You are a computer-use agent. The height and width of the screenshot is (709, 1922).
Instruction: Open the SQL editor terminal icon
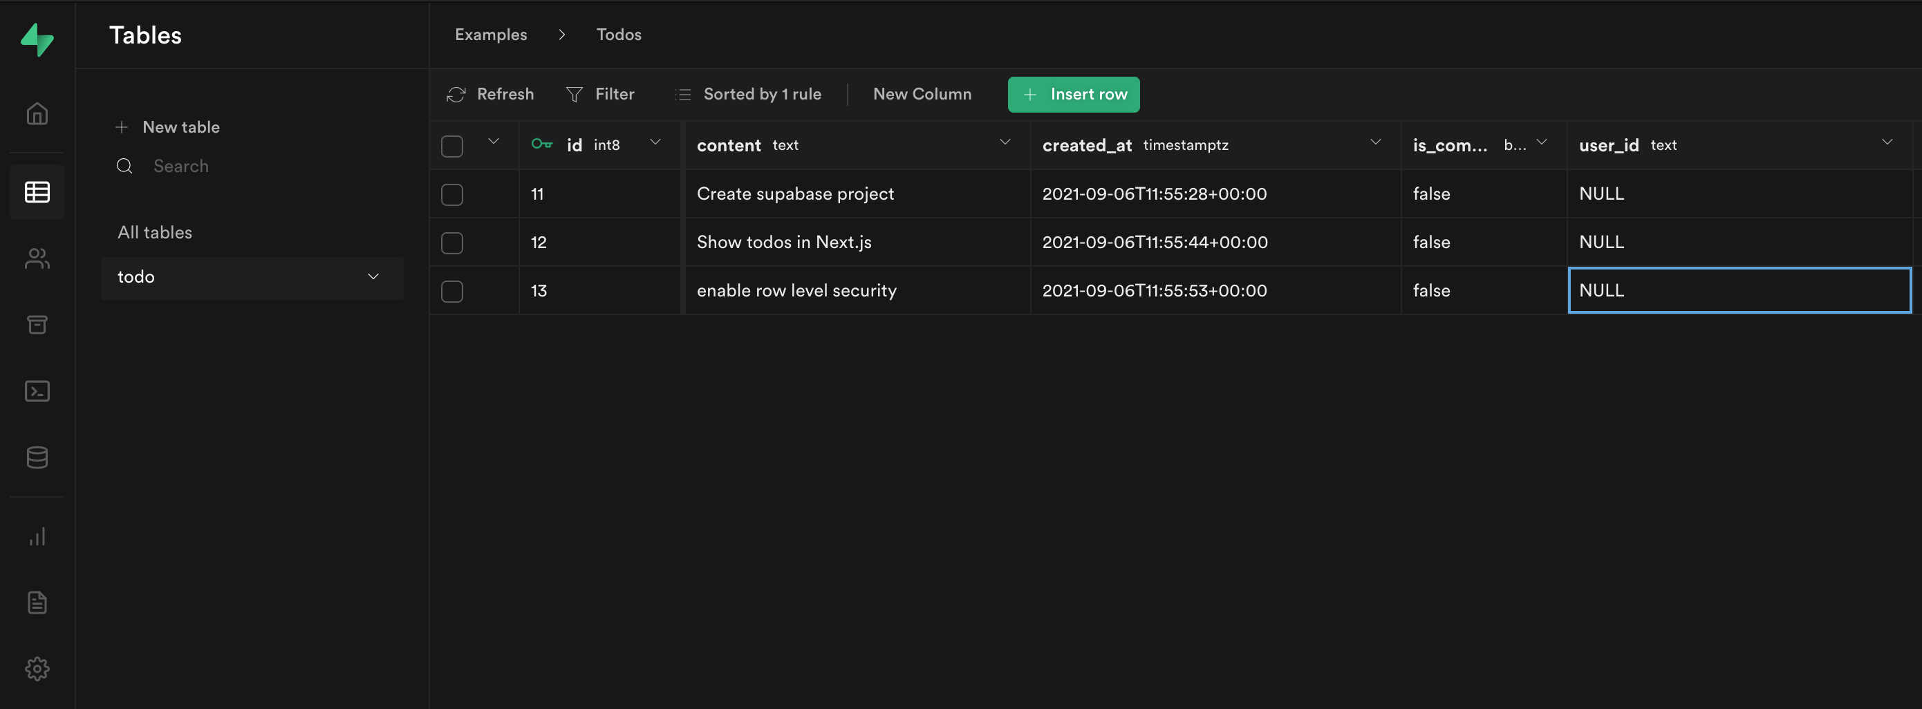click(37, 390)
